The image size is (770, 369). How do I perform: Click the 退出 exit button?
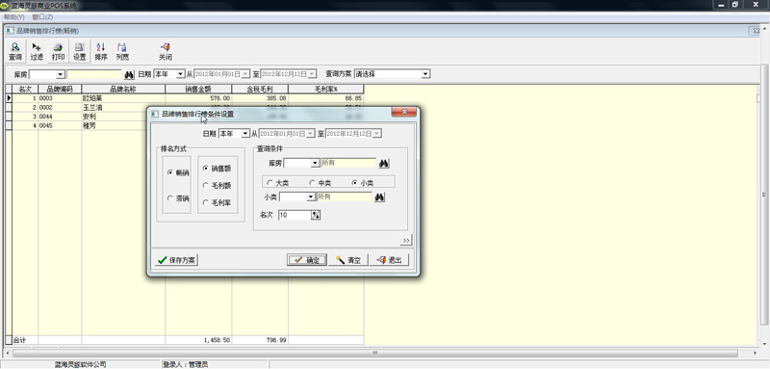point(389,260)
